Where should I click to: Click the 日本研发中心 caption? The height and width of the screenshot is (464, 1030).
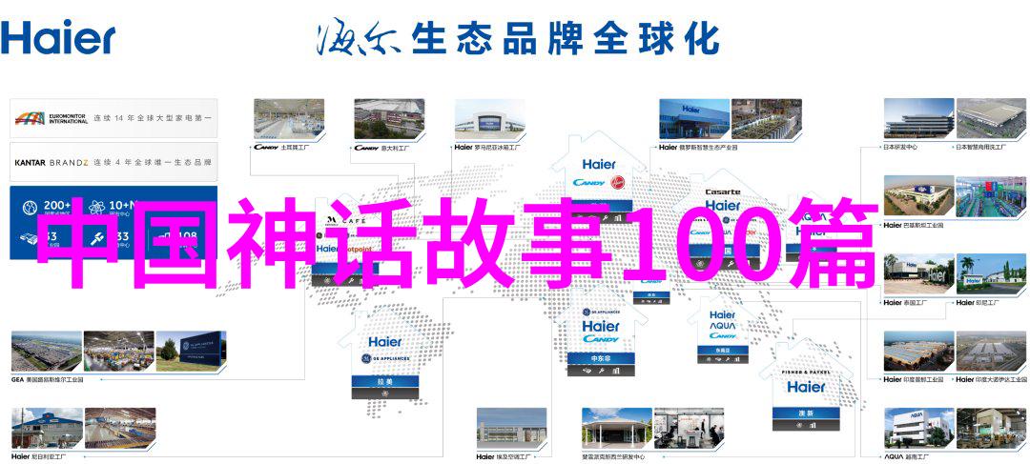click(900, 147)
